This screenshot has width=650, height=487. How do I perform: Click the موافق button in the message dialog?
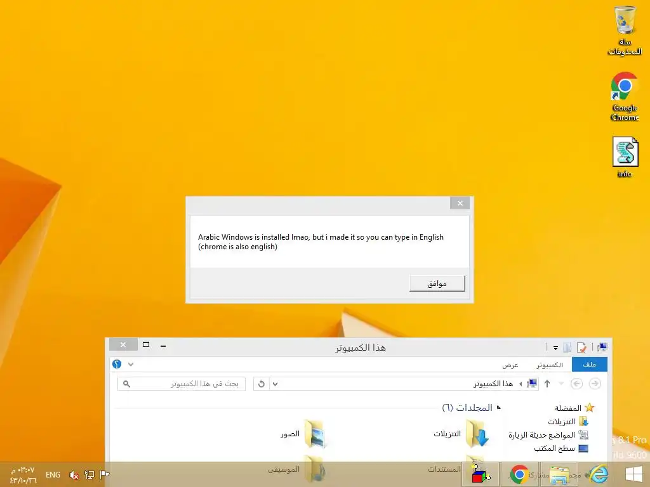tap(437, 283)
